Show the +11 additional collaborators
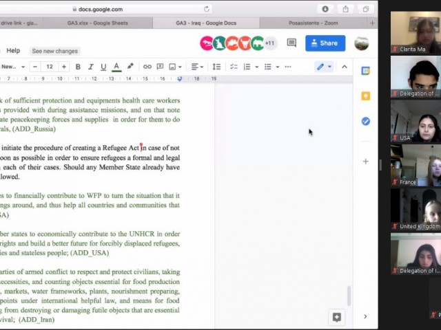 coord(269,43)
